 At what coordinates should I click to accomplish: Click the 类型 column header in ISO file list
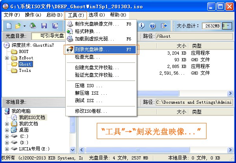[197, 46]
